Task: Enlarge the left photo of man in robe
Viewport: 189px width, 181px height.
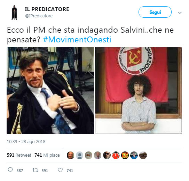Action: click(50, 90)
